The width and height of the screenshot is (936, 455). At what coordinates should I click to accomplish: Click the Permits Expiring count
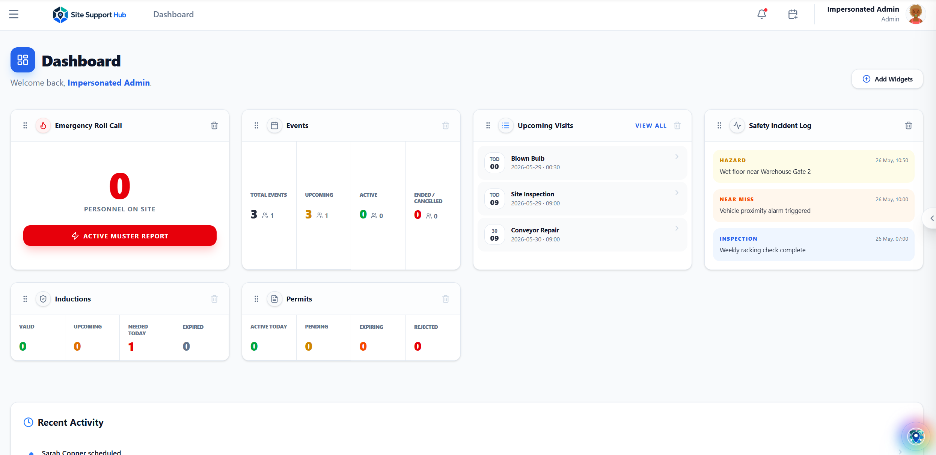[363, 346]
